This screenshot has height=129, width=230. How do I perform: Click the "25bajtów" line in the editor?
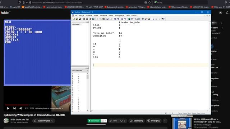pyautogui.click(x=100, y=36)
